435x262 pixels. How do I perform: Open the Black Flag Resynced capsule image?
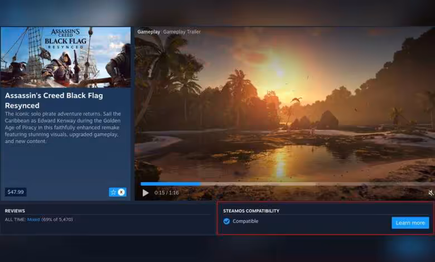[65, 57]
